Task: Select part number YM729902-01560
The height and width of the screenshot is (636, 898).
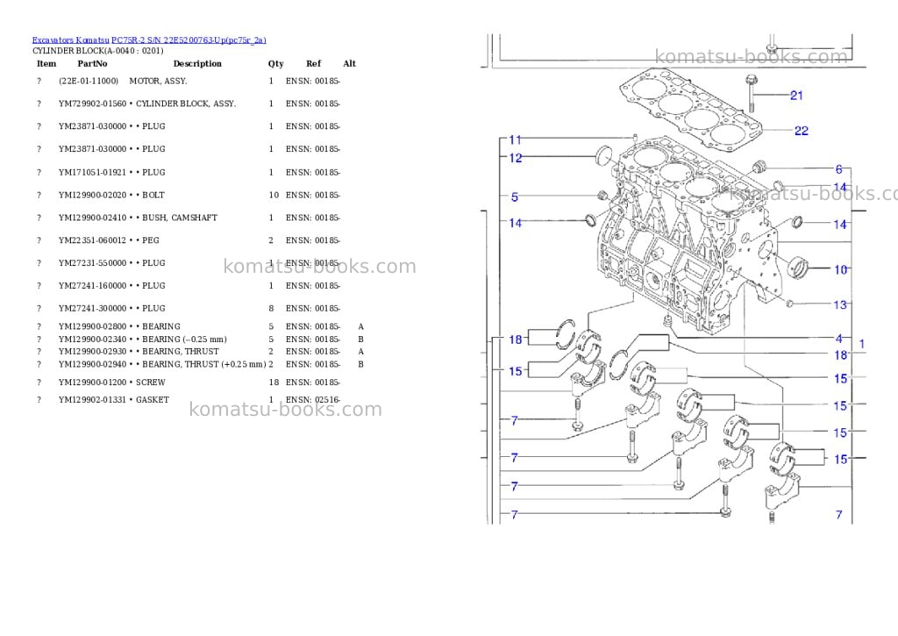Action: (x=92, y=104)
